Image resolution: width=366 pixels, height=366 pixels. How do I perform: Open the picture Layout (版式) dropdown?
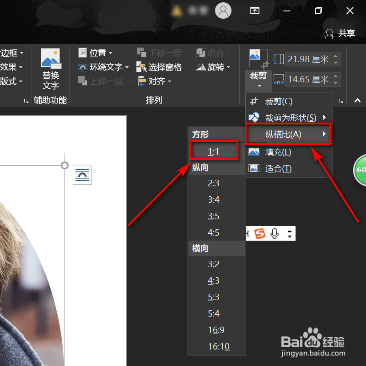11,81
